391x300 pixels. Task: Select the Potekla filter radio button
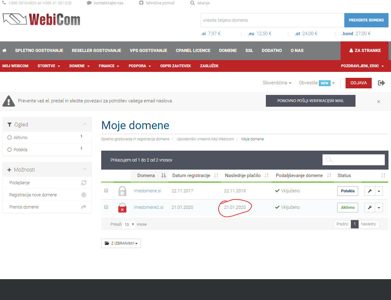(10, 150)
